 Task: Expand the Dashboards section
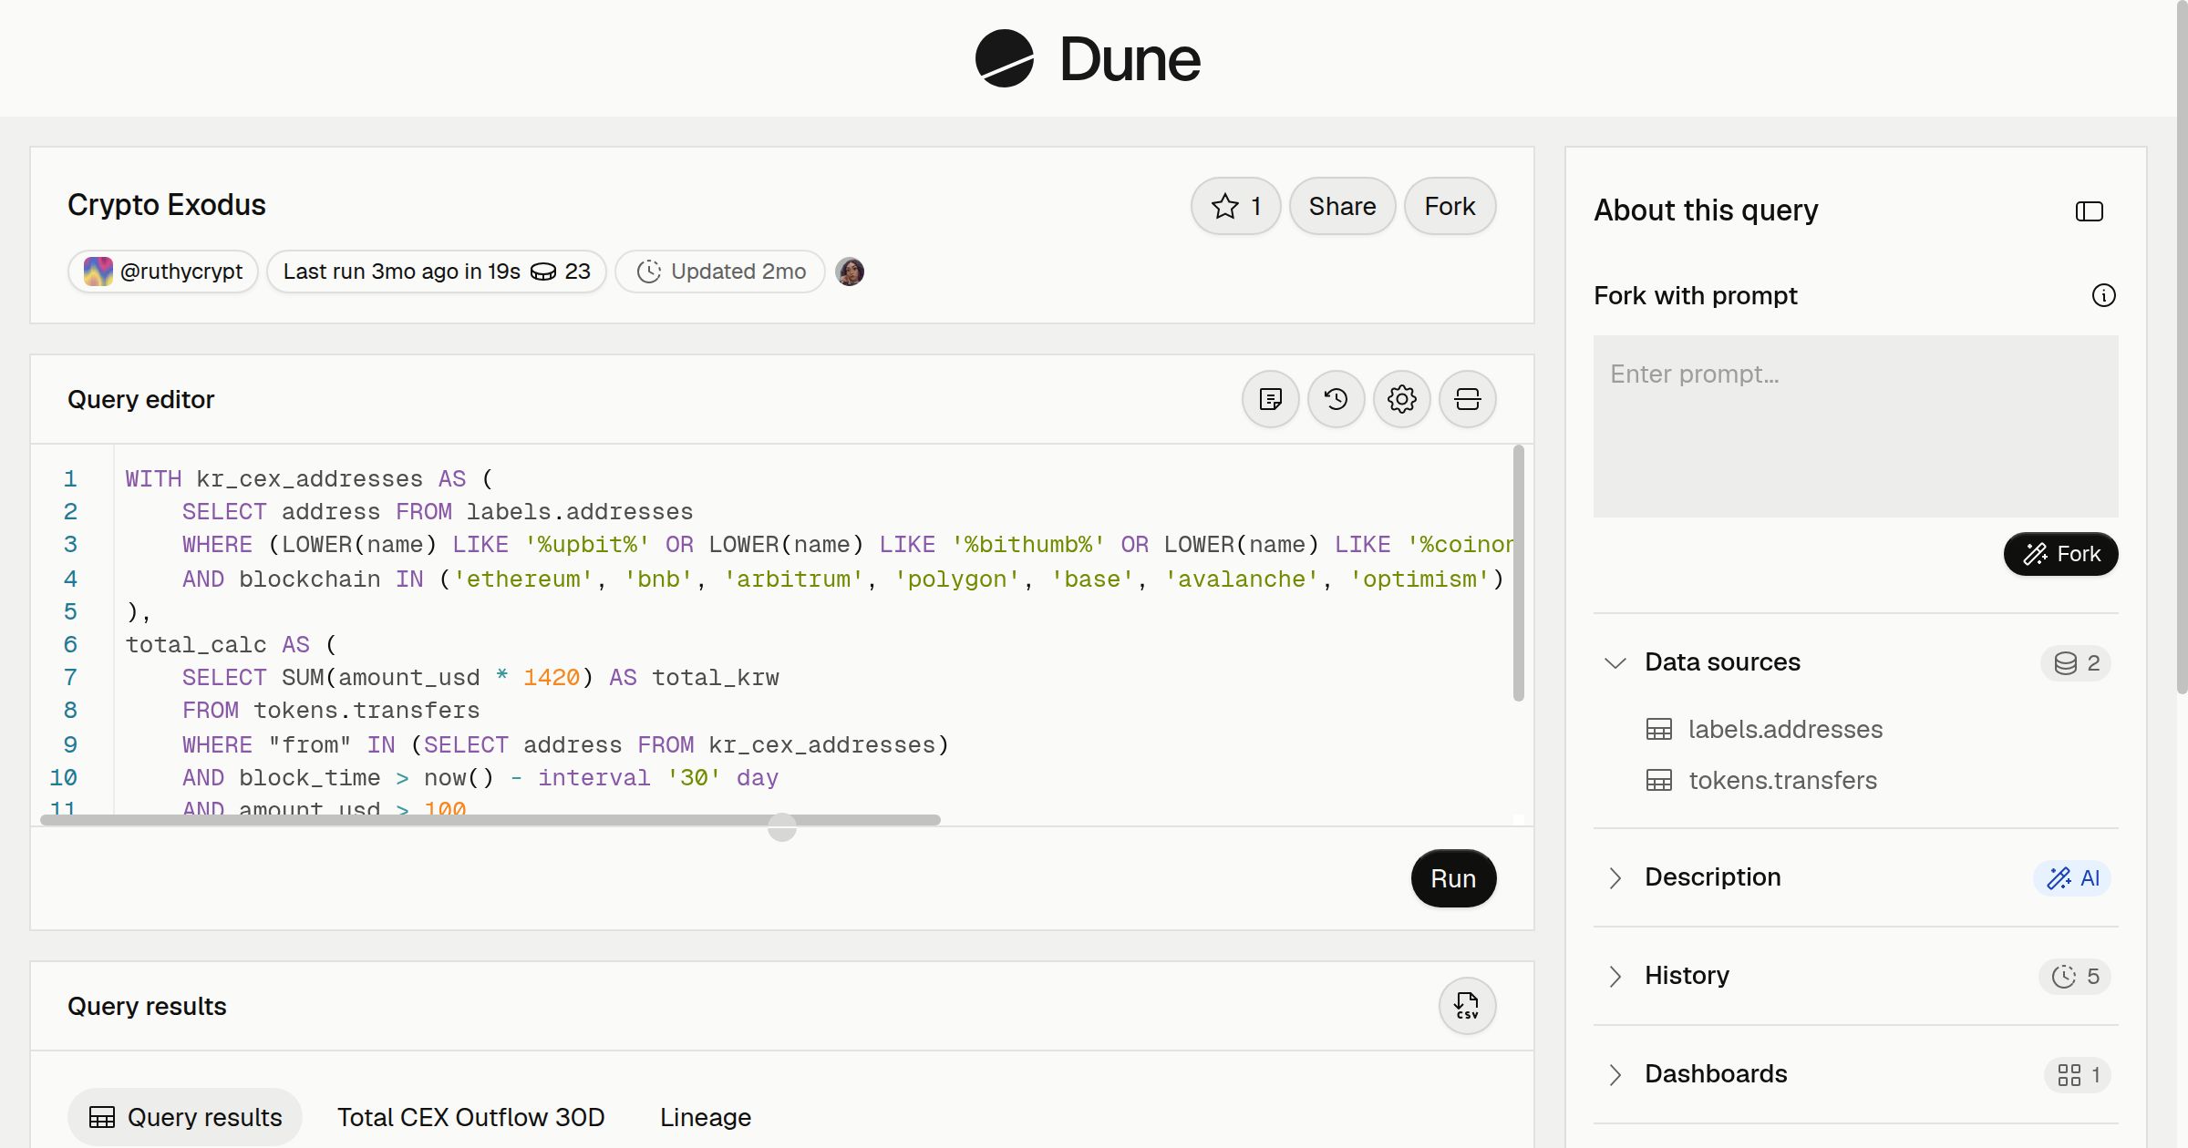pos(1615,1074)
